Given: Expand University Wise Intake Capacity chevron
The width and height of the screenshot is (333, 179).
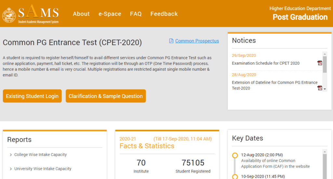Looking at the screenshot, I should tap(11, 169).
